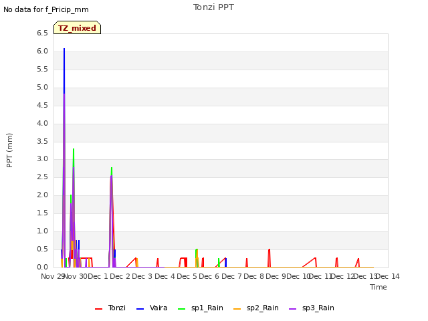Image resolution: width=428 pixels, height=321 pixels.
Task: Click the Dec 8 x-axis date label
Action: (254, 276)
